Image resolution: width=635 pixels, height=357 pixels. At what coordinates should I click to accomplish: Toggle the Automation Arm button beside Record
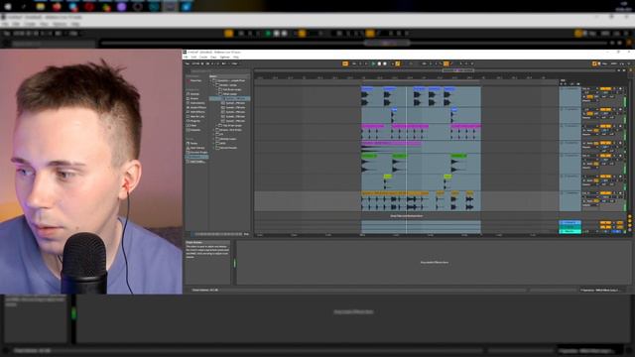(x=398, y=63)
